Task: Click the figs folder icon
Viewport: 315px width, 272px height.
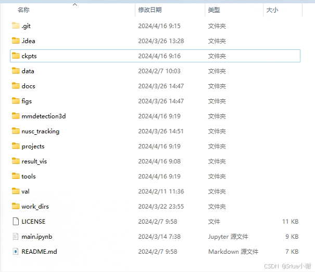Action: coord(16,101)
